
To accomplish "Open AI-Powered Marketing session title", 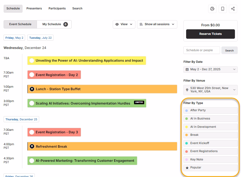I will (x=85, y=161).
